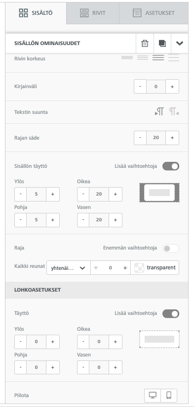Toggle Sisällön täyttö Lisää vaihtoehtoja switch
The width and height of the screenshot is (194, 407).
click(x=171, y=166)
